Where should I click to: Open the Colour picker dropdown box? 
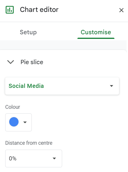click(x=18, y=122)
